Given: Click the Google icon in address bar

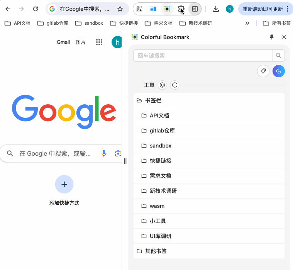Looking at the screenshot, I should click(52, 9).
